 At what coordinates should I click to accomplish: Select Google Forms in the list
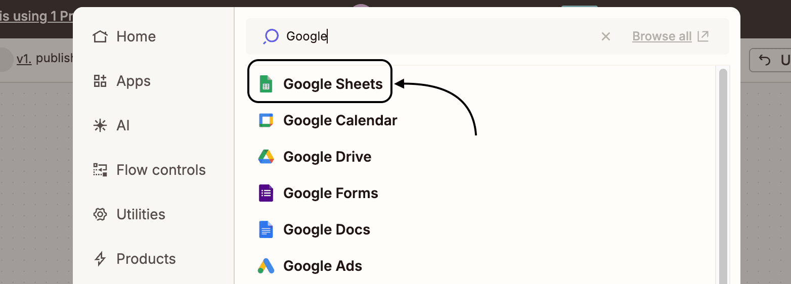click(x=320, y=193)
